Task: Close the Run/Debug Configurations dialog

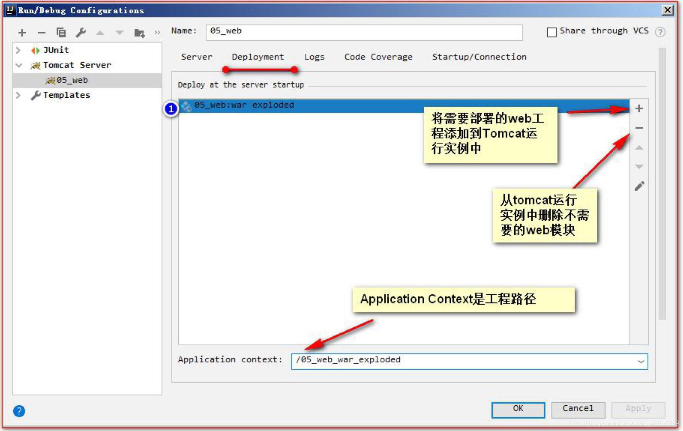Action: click(668, 10)
